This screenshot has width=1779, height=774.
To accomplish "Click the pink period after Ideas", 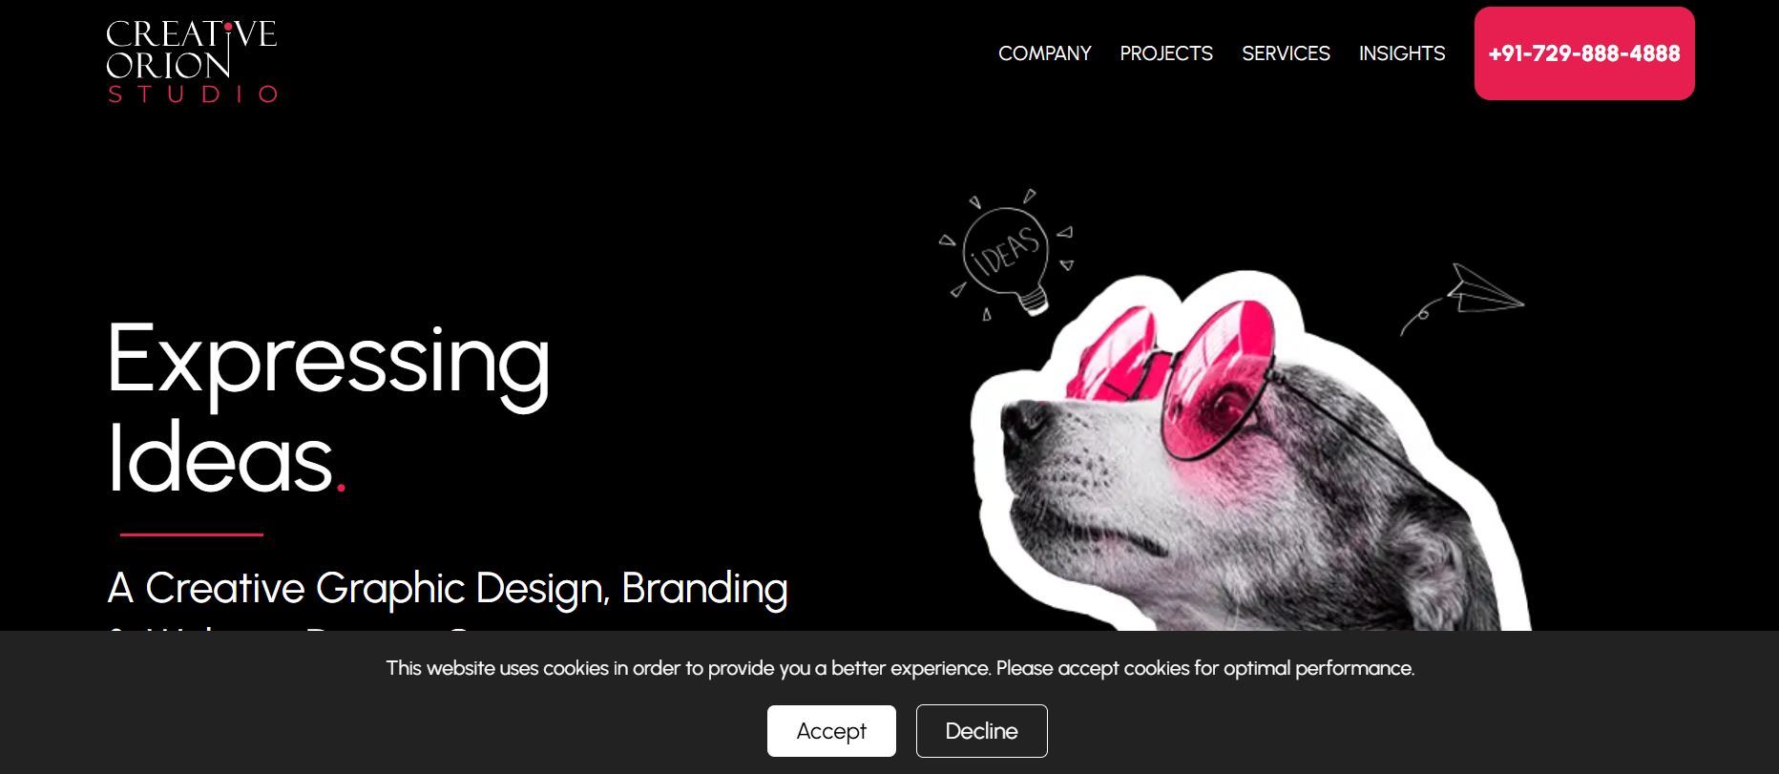I will pyautogui.click(x=341, y=489).
